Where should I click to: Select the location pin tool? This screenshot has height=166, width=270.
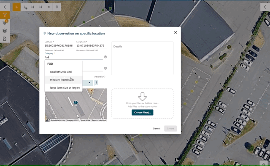(x=57, y=7)
